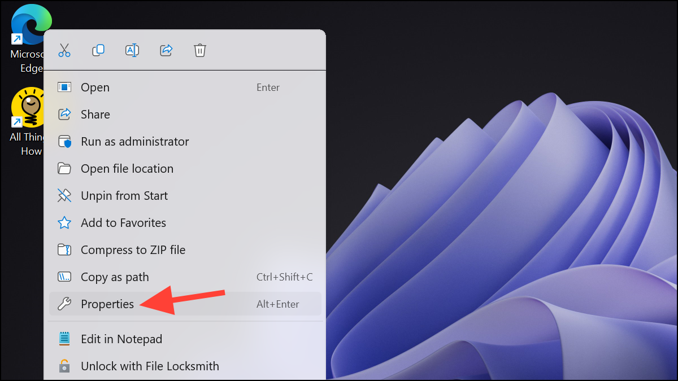Edit the file in Notepad
678x381 pixels.
pos(121,339)
